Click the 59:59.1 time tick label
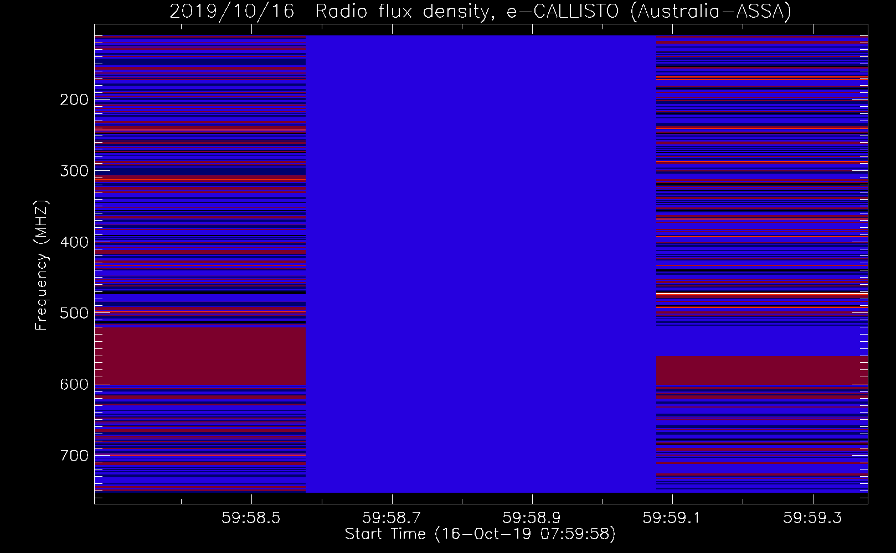 (x=672, y=518)
